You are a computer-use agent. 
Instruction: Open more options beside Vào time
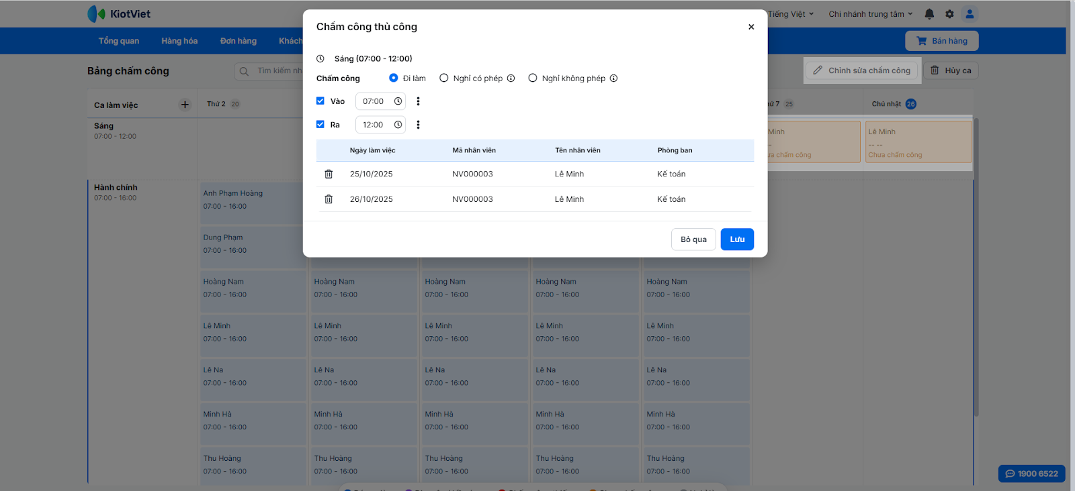[418, 101]
